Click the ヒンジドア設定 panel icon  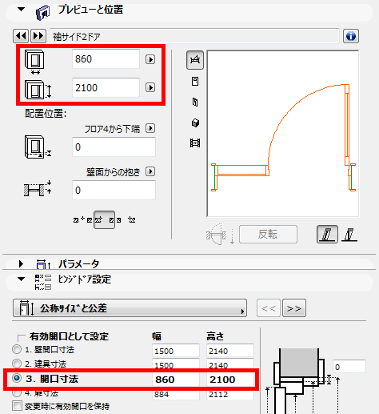pyautogui.click(x=43, y=282)
